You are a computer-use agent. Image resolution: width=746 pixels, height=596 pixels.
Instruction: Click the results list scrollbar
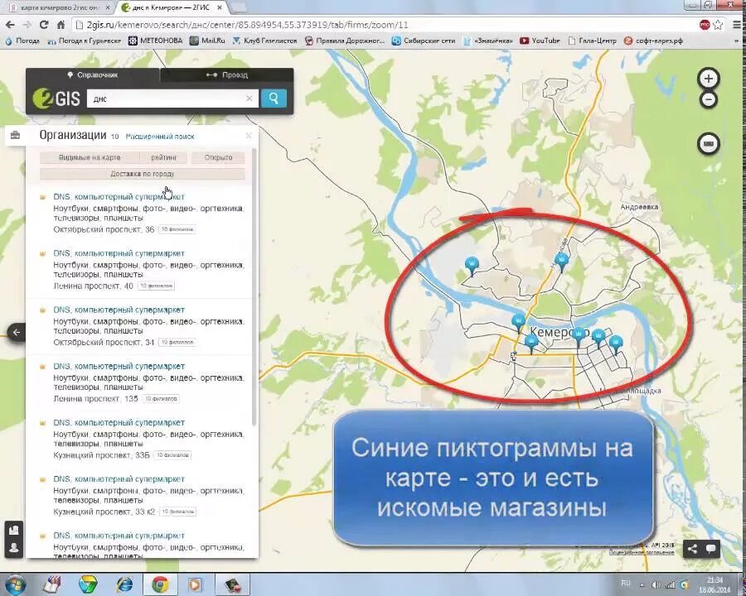254,286
